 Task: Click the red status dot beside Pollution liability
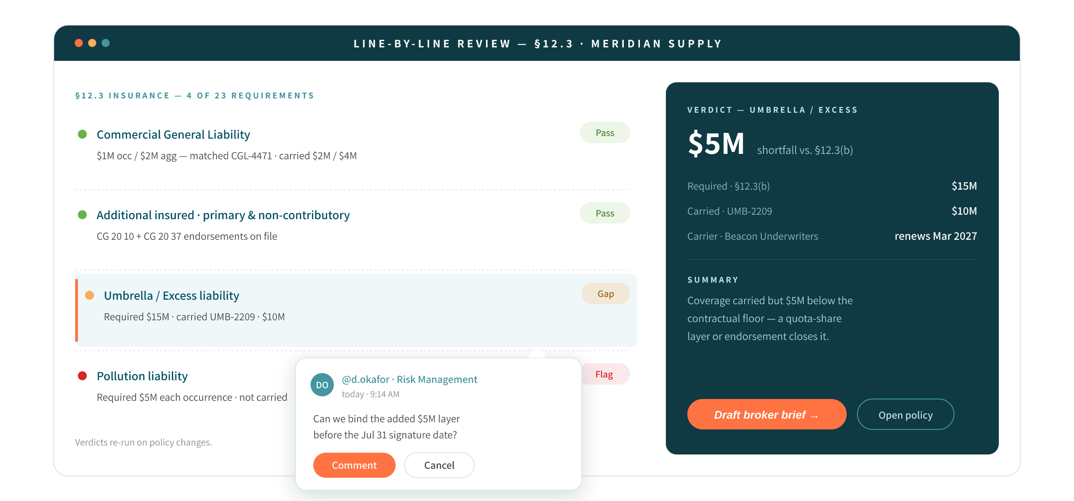coord(82,376)
